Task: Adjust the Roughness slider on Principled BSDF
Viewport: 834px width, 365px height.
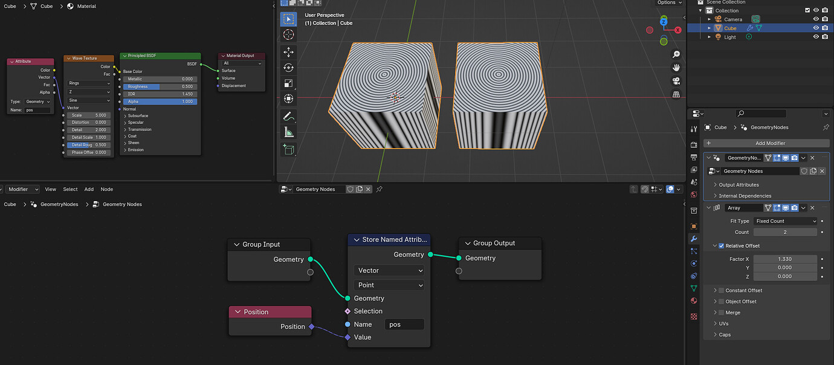Action: (x=160, y=86)
